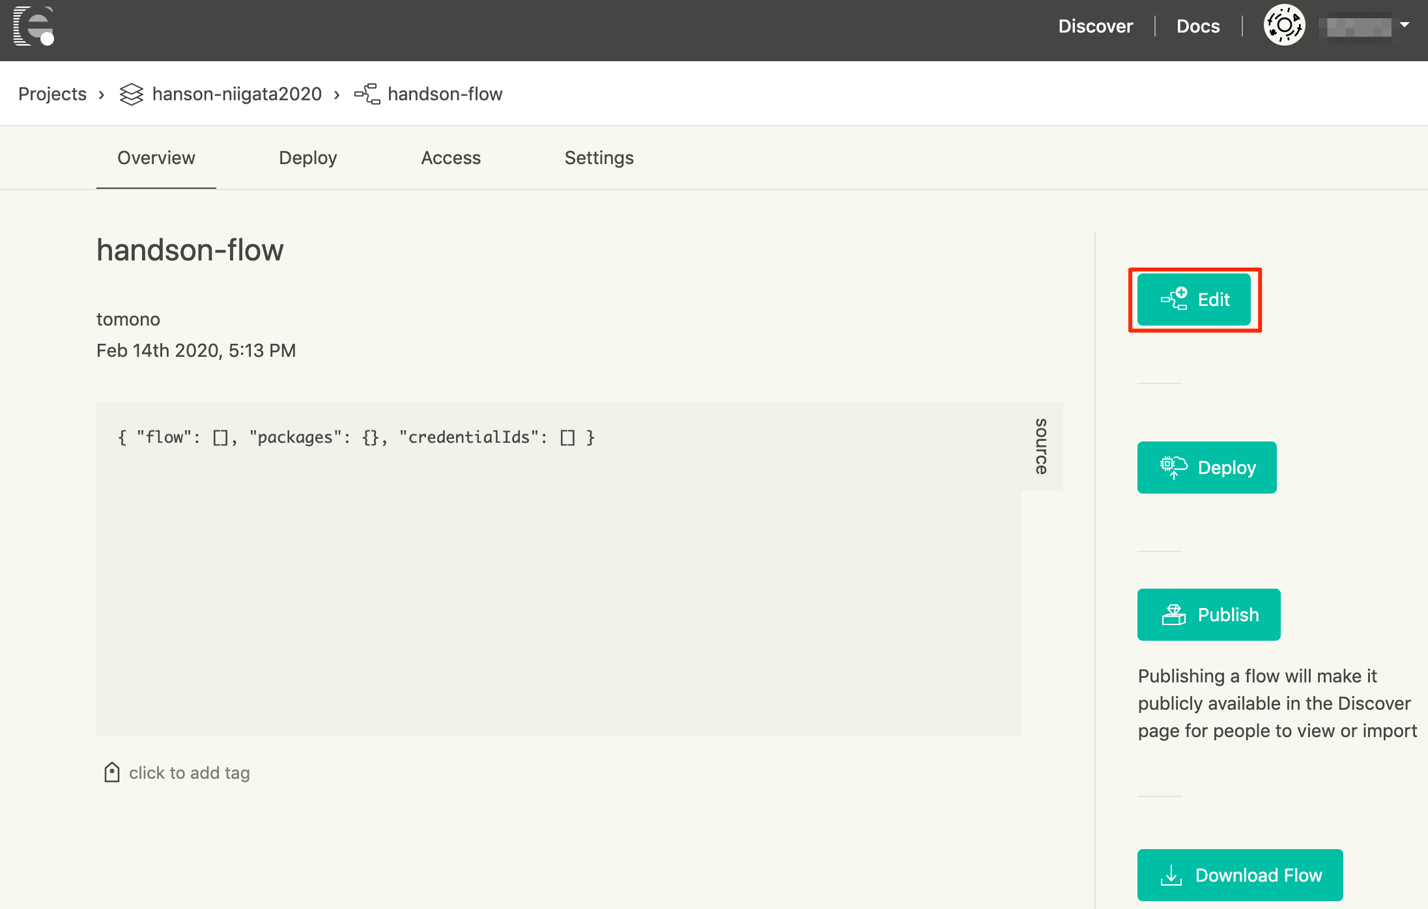The image size is (1428, 909).
Task: Toggle the vertical source tab
Action: 1042,447
